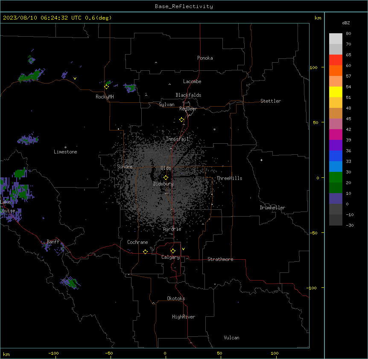Click the Base_Reflectivity title
The height and width of the screenshot is (359, 368).
(184, 6)
